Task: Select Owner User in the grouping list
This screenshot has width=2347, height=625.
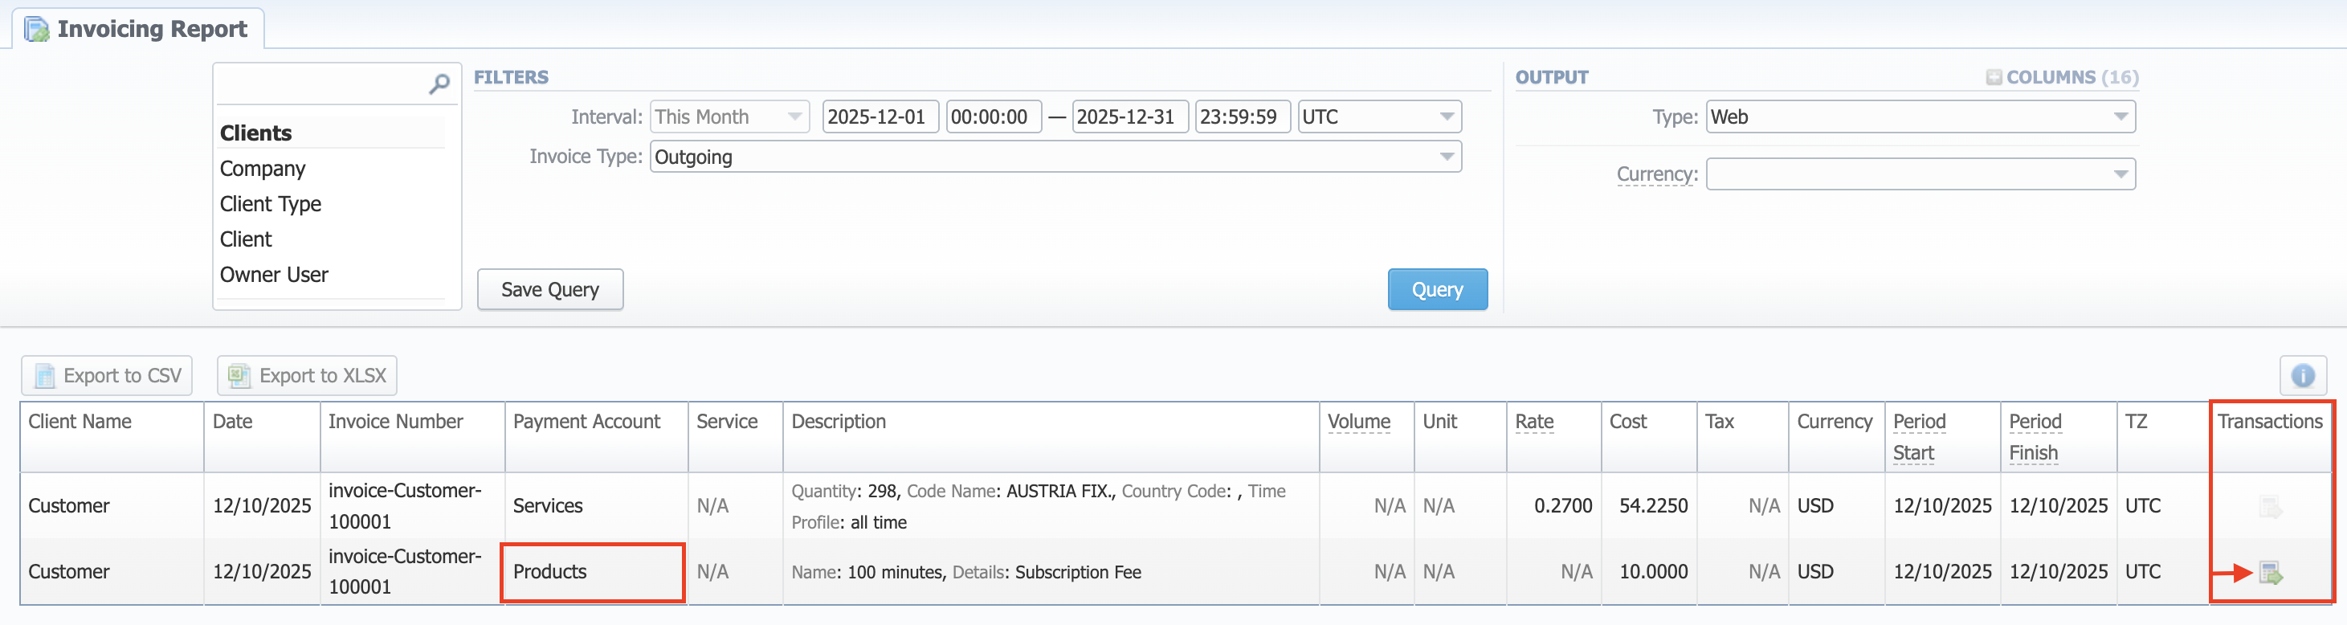Action: [274, 276]
